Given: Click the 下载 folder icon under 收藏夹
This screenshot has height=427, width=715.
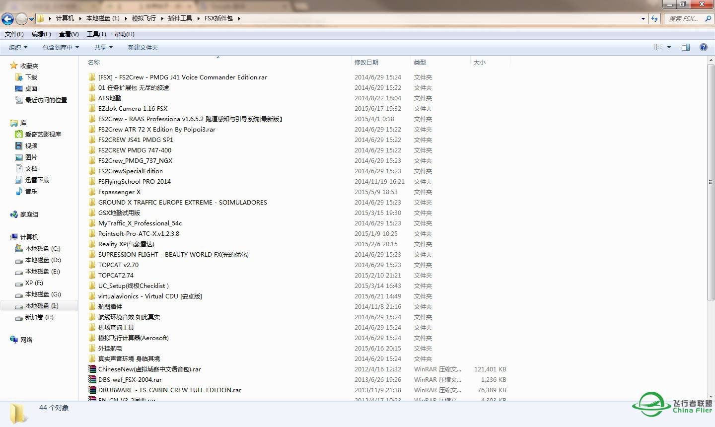Looking at the screenshot, I should point(19,77).
